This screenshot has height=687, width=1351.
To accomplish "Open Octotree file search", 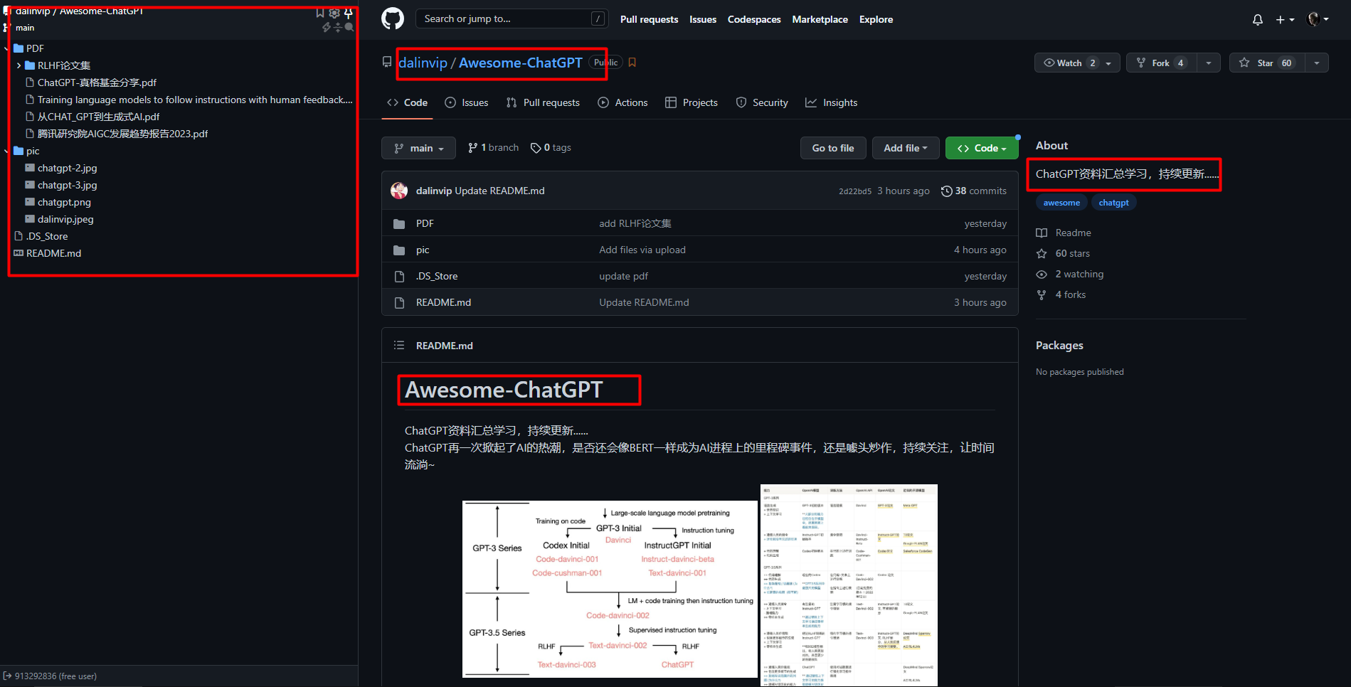I will click(349, 27).
